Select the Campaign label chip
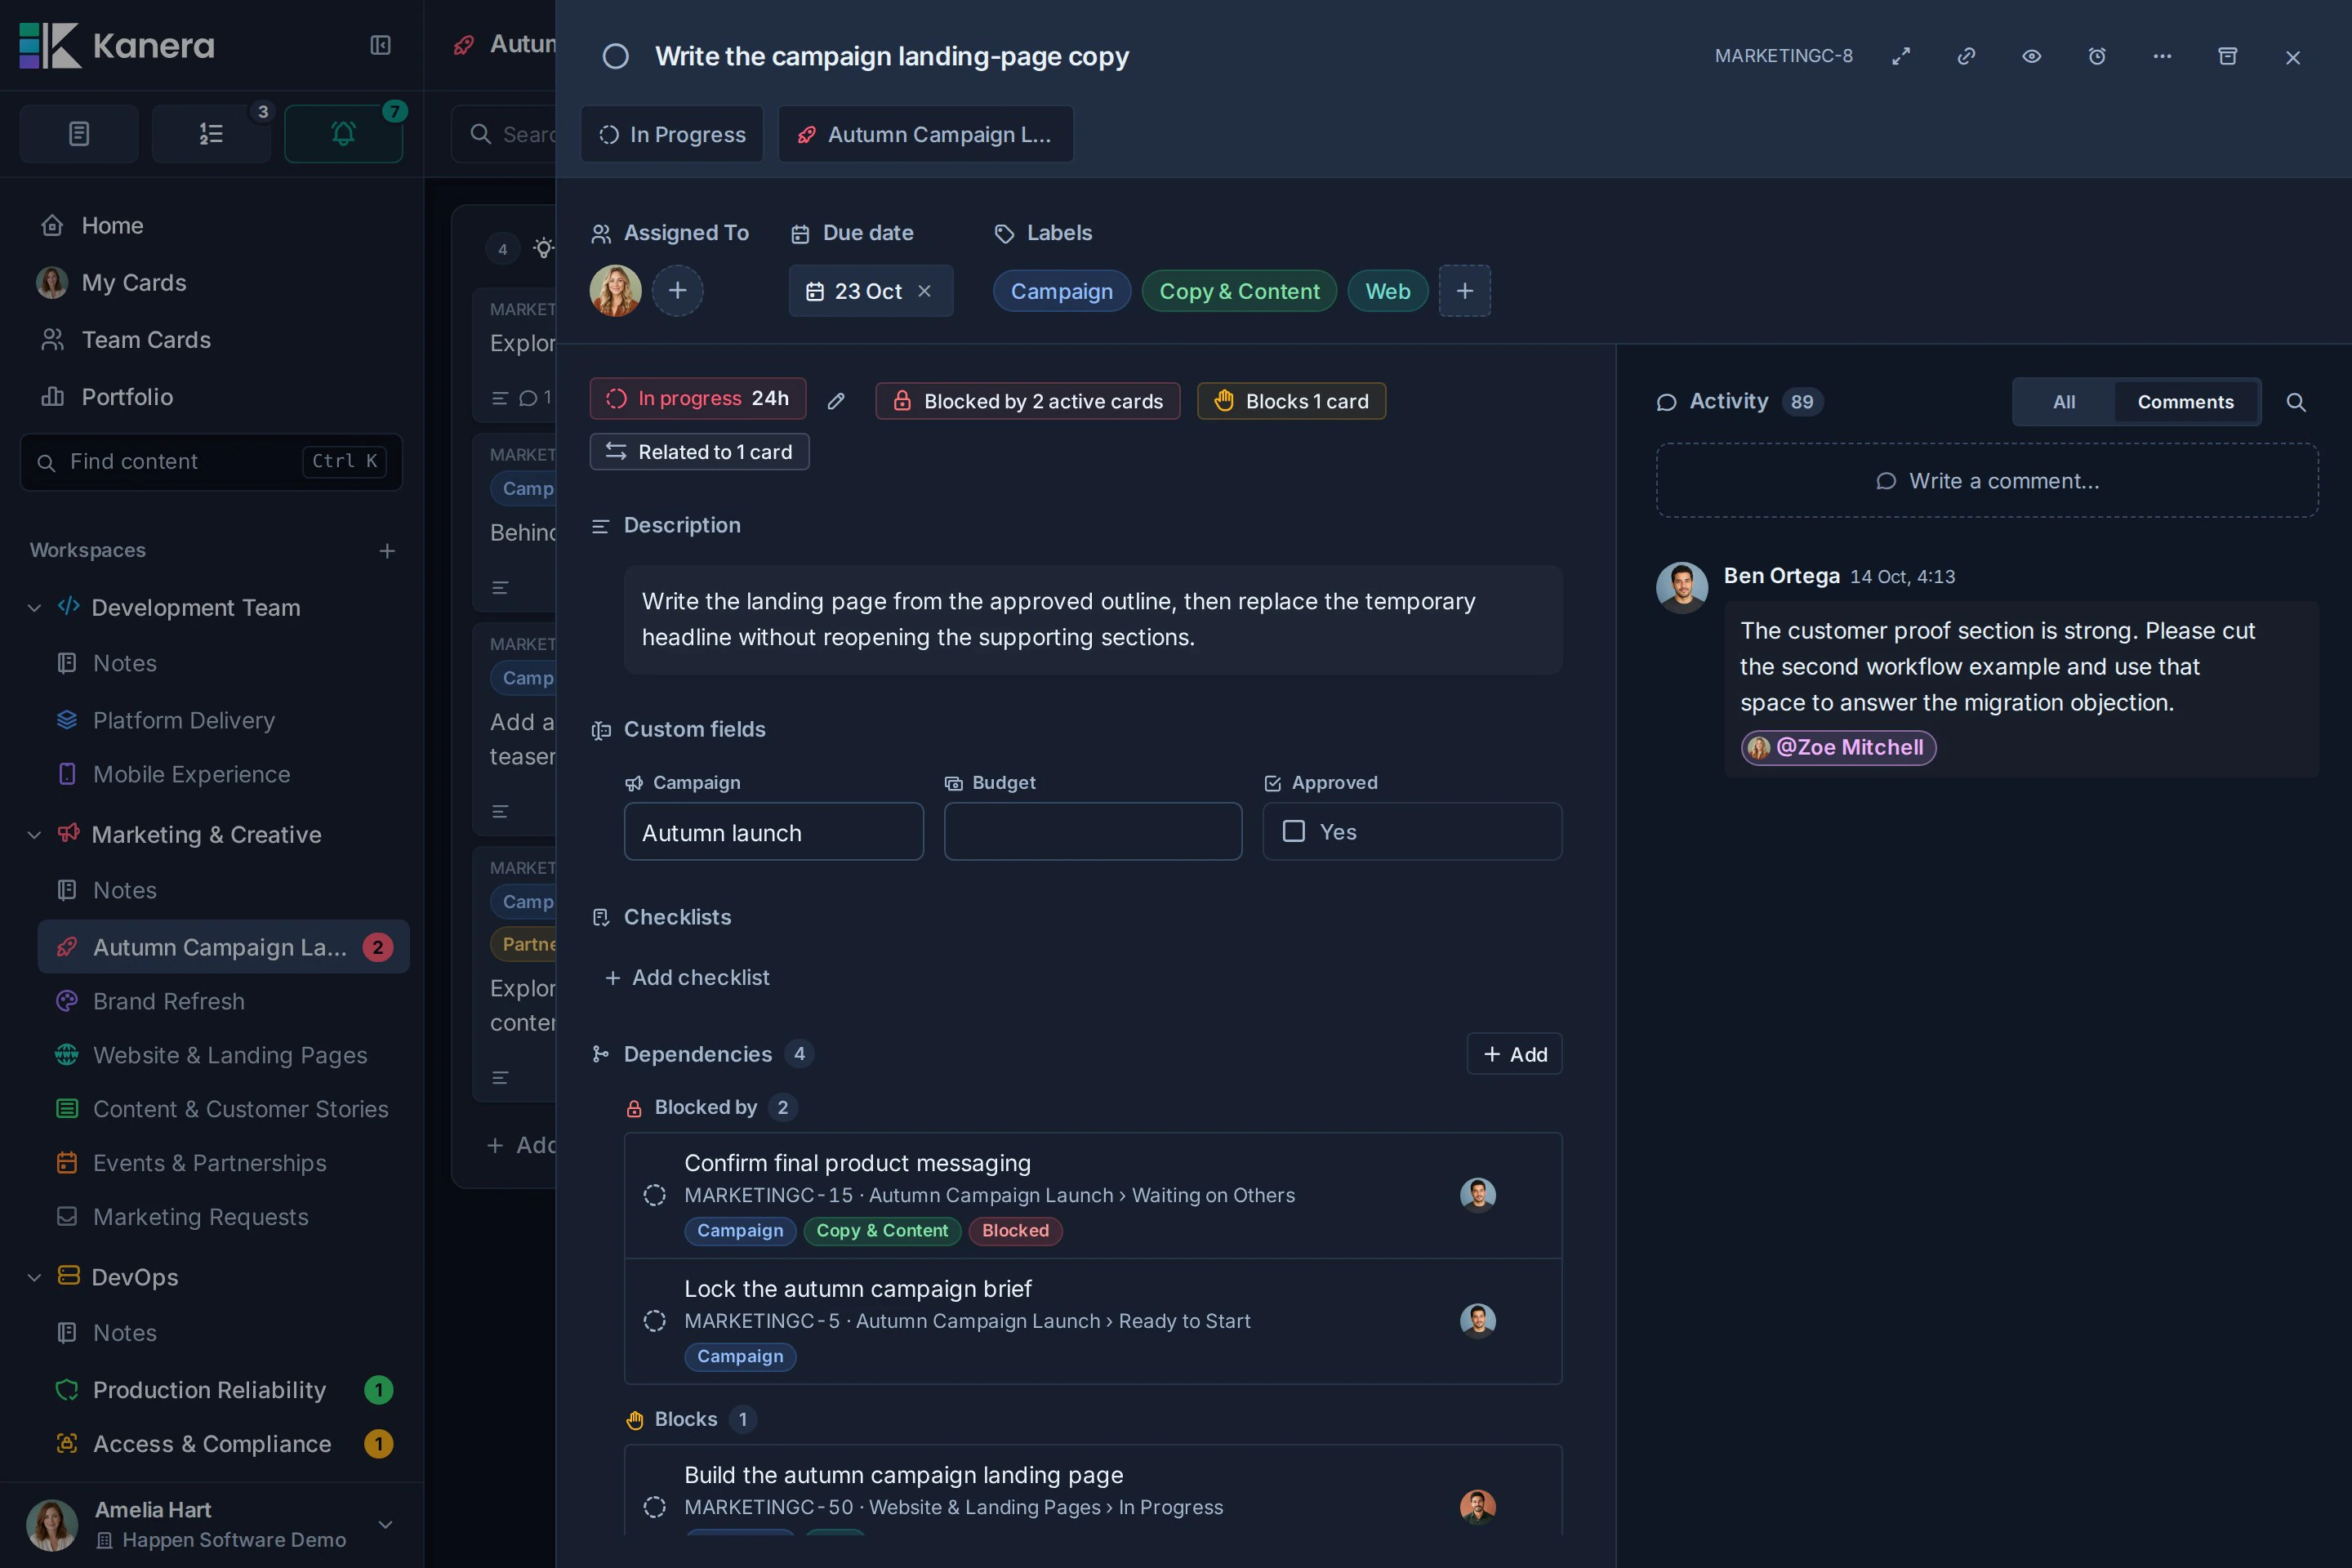The height and width of the screenshot is (1568, 2352). pyautogui.click(x=1062, y=291)
